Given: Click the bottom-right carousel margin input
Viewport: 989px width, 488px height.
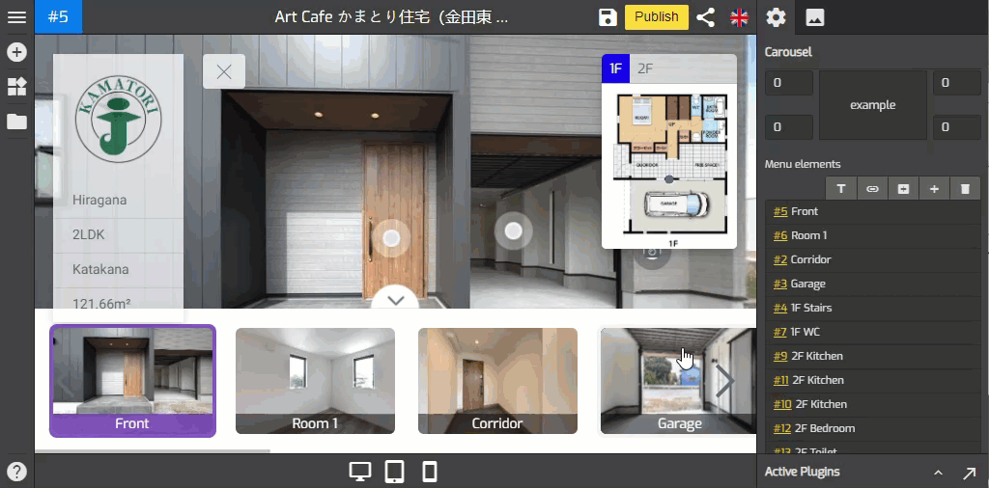Looking at the screenshot, I should (957, 127).
